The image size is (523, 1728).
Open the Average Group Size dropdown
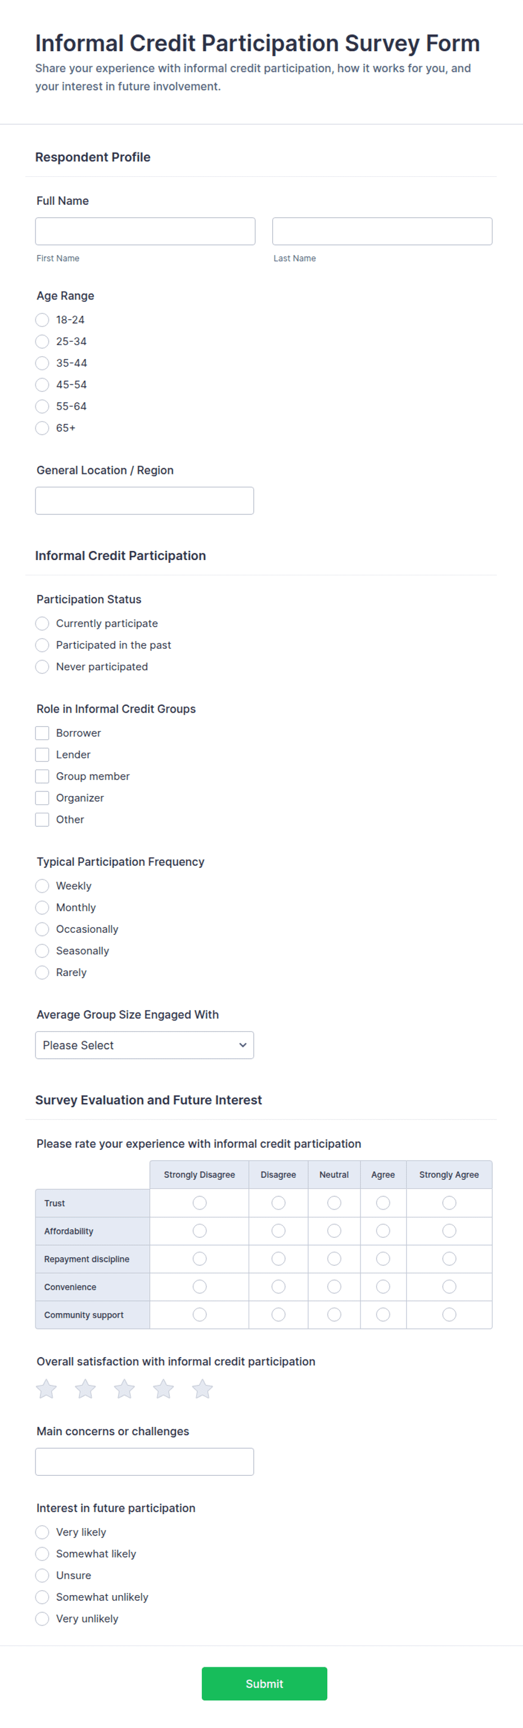[144, 1045]
